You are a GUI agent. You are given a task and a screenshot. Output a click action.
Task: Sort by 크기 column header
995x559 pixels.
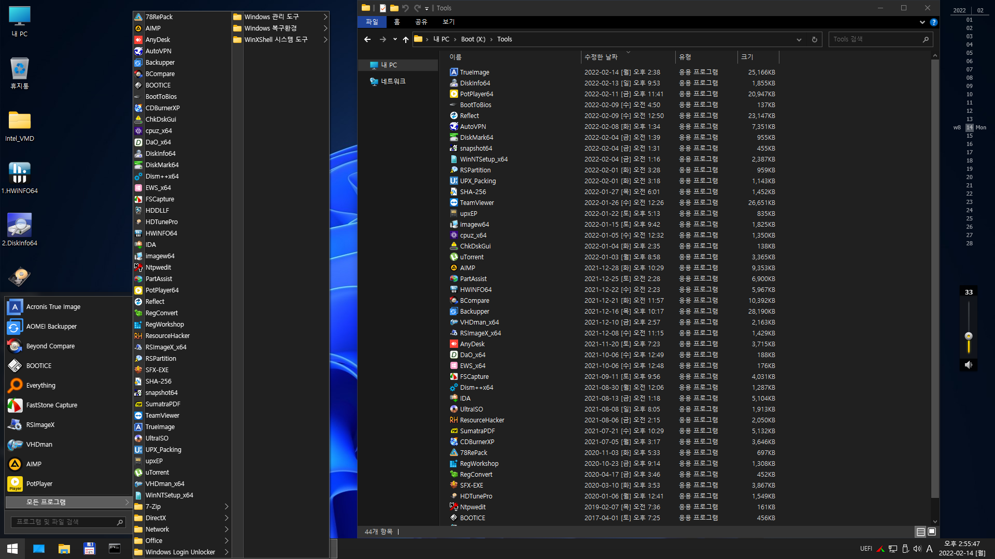(x=758, y=57)
